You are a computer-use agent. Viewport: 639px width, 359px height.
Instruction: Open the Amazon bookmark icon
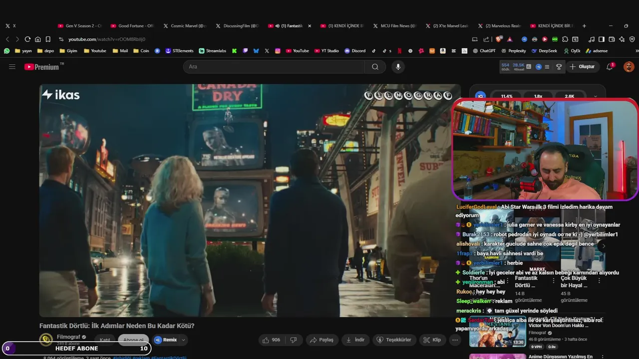point(442,50)
